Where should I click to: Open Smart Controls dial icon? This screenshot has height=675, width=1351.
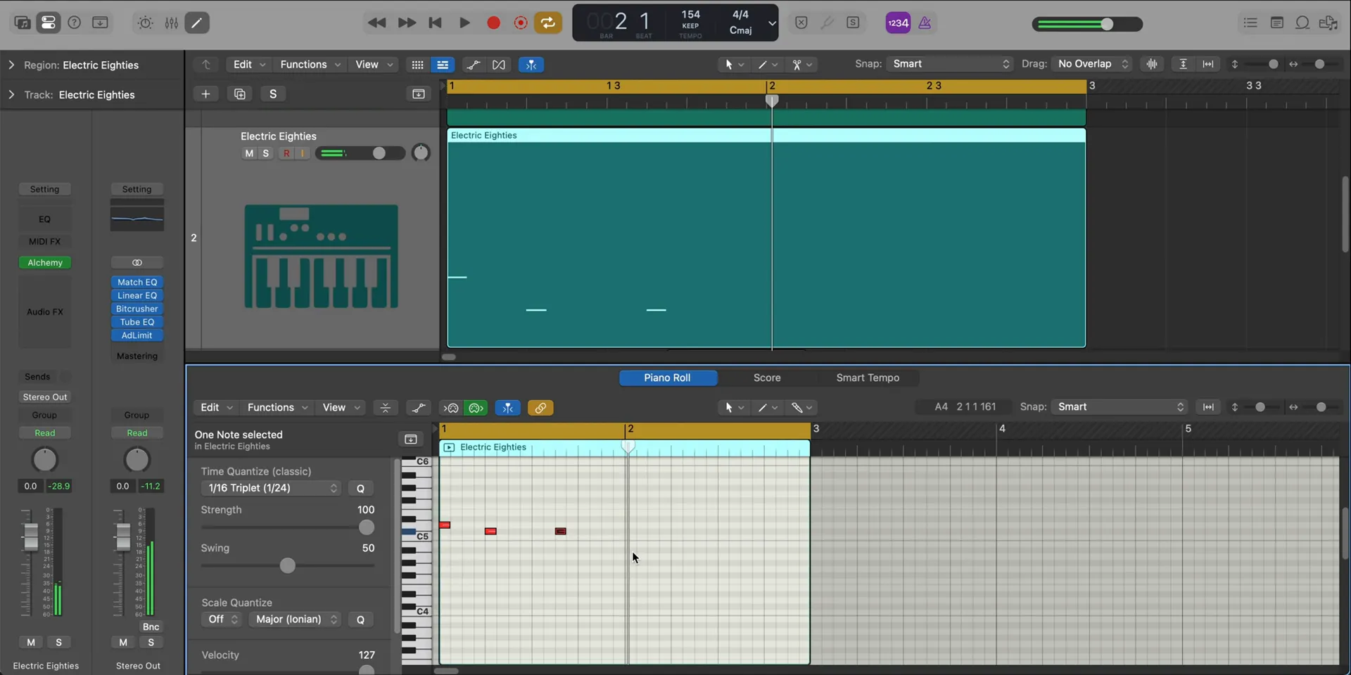point(145,22)
